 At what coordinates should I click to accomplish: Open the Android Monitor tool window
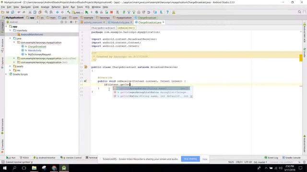[x=45, y=158]
